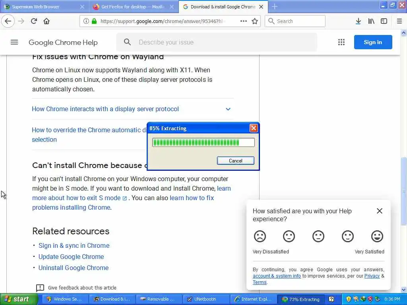Show site information icon in address bar

86,21
